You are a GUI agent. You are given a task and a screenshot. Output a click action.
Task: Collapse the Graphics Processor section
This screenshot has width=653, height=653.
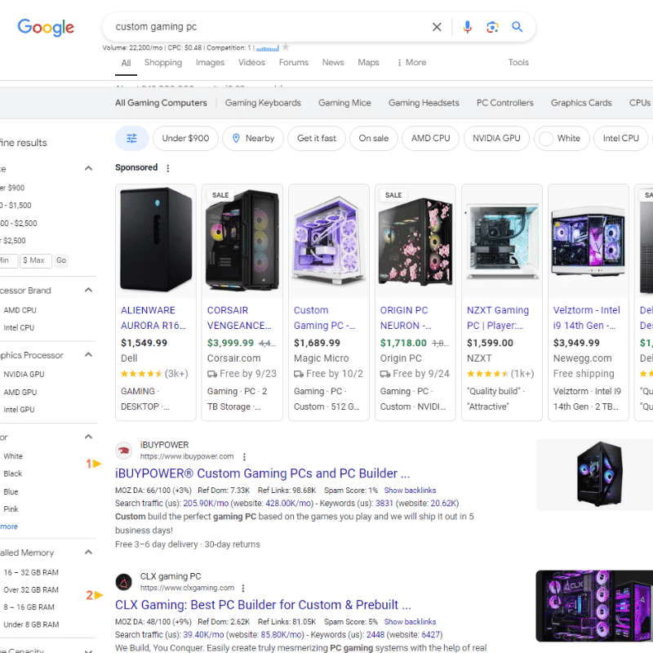(x=88, y=354)
